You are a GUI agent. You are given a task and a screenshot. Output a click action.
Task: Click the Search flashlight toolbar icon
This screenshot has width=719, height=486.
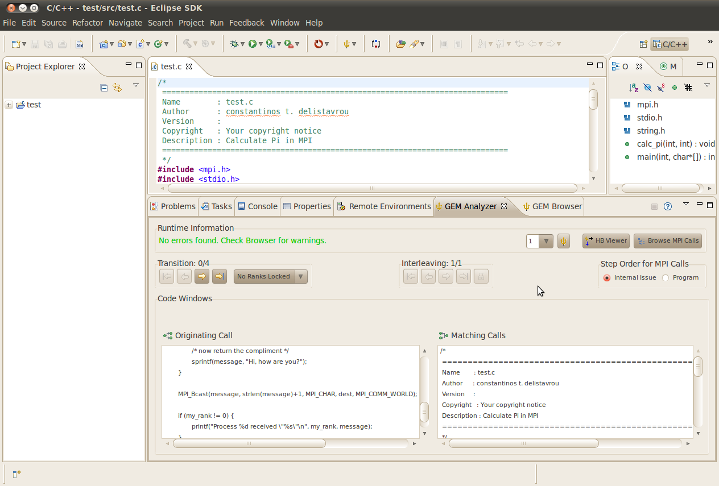click(415, 44)
